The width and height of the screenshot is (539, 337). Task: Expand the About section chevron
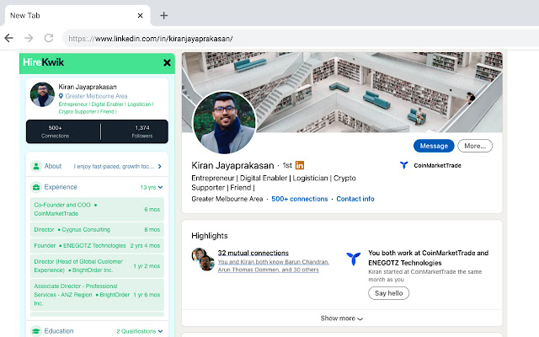[x=159, y=167]
